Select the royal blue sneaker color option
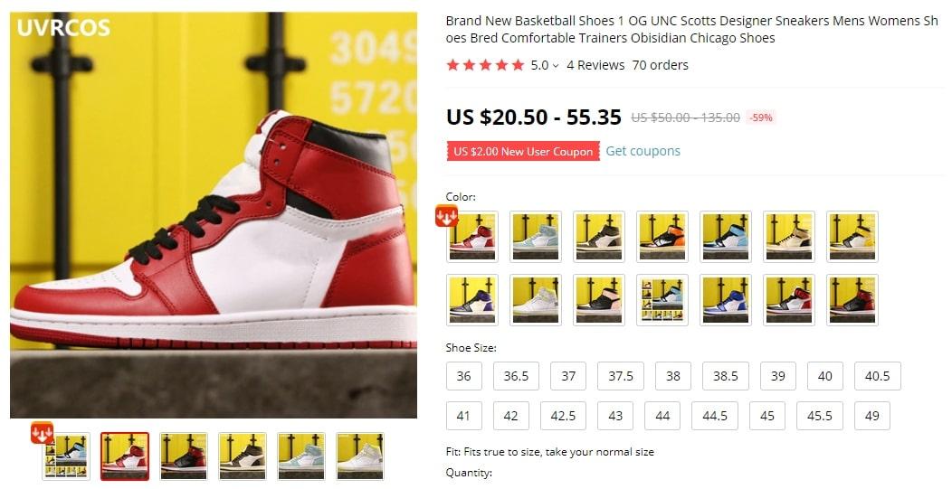Viewport: 952px width, 489px height. [x=726, y=300]
